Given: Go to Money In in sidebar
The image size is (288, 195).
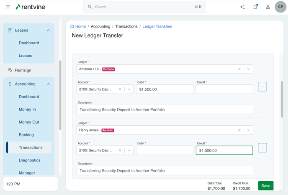Looking at the screenshot, I should (27, 109).
